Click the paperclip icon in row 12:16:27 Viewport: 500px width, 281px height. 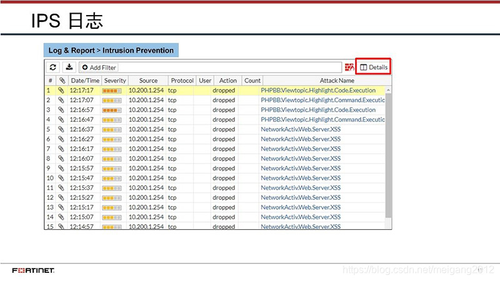pos(61,139)
